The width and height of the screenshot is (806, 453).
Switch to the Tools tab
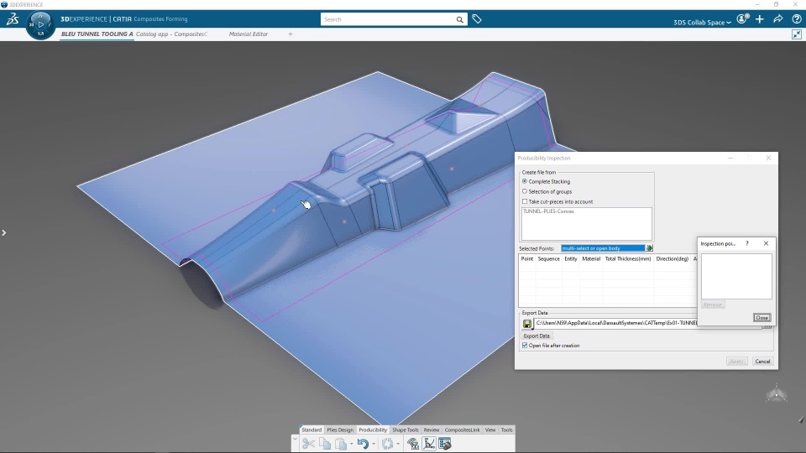(x=507, y=430)
